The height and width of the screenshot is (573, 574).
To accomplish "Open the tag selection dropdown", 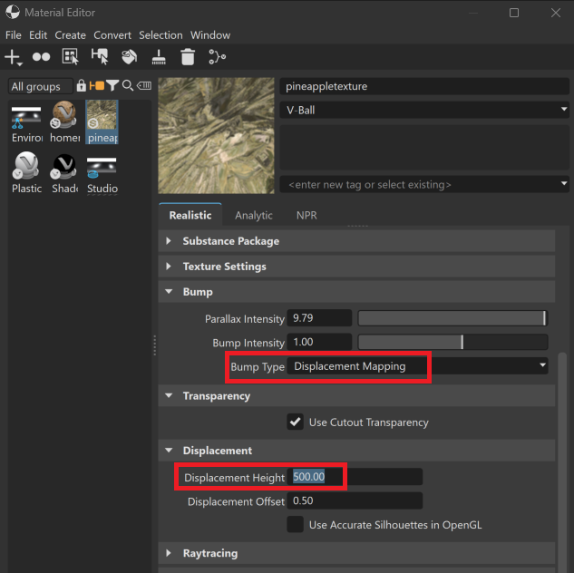I will pyautogui.click(x=424, y=184).
